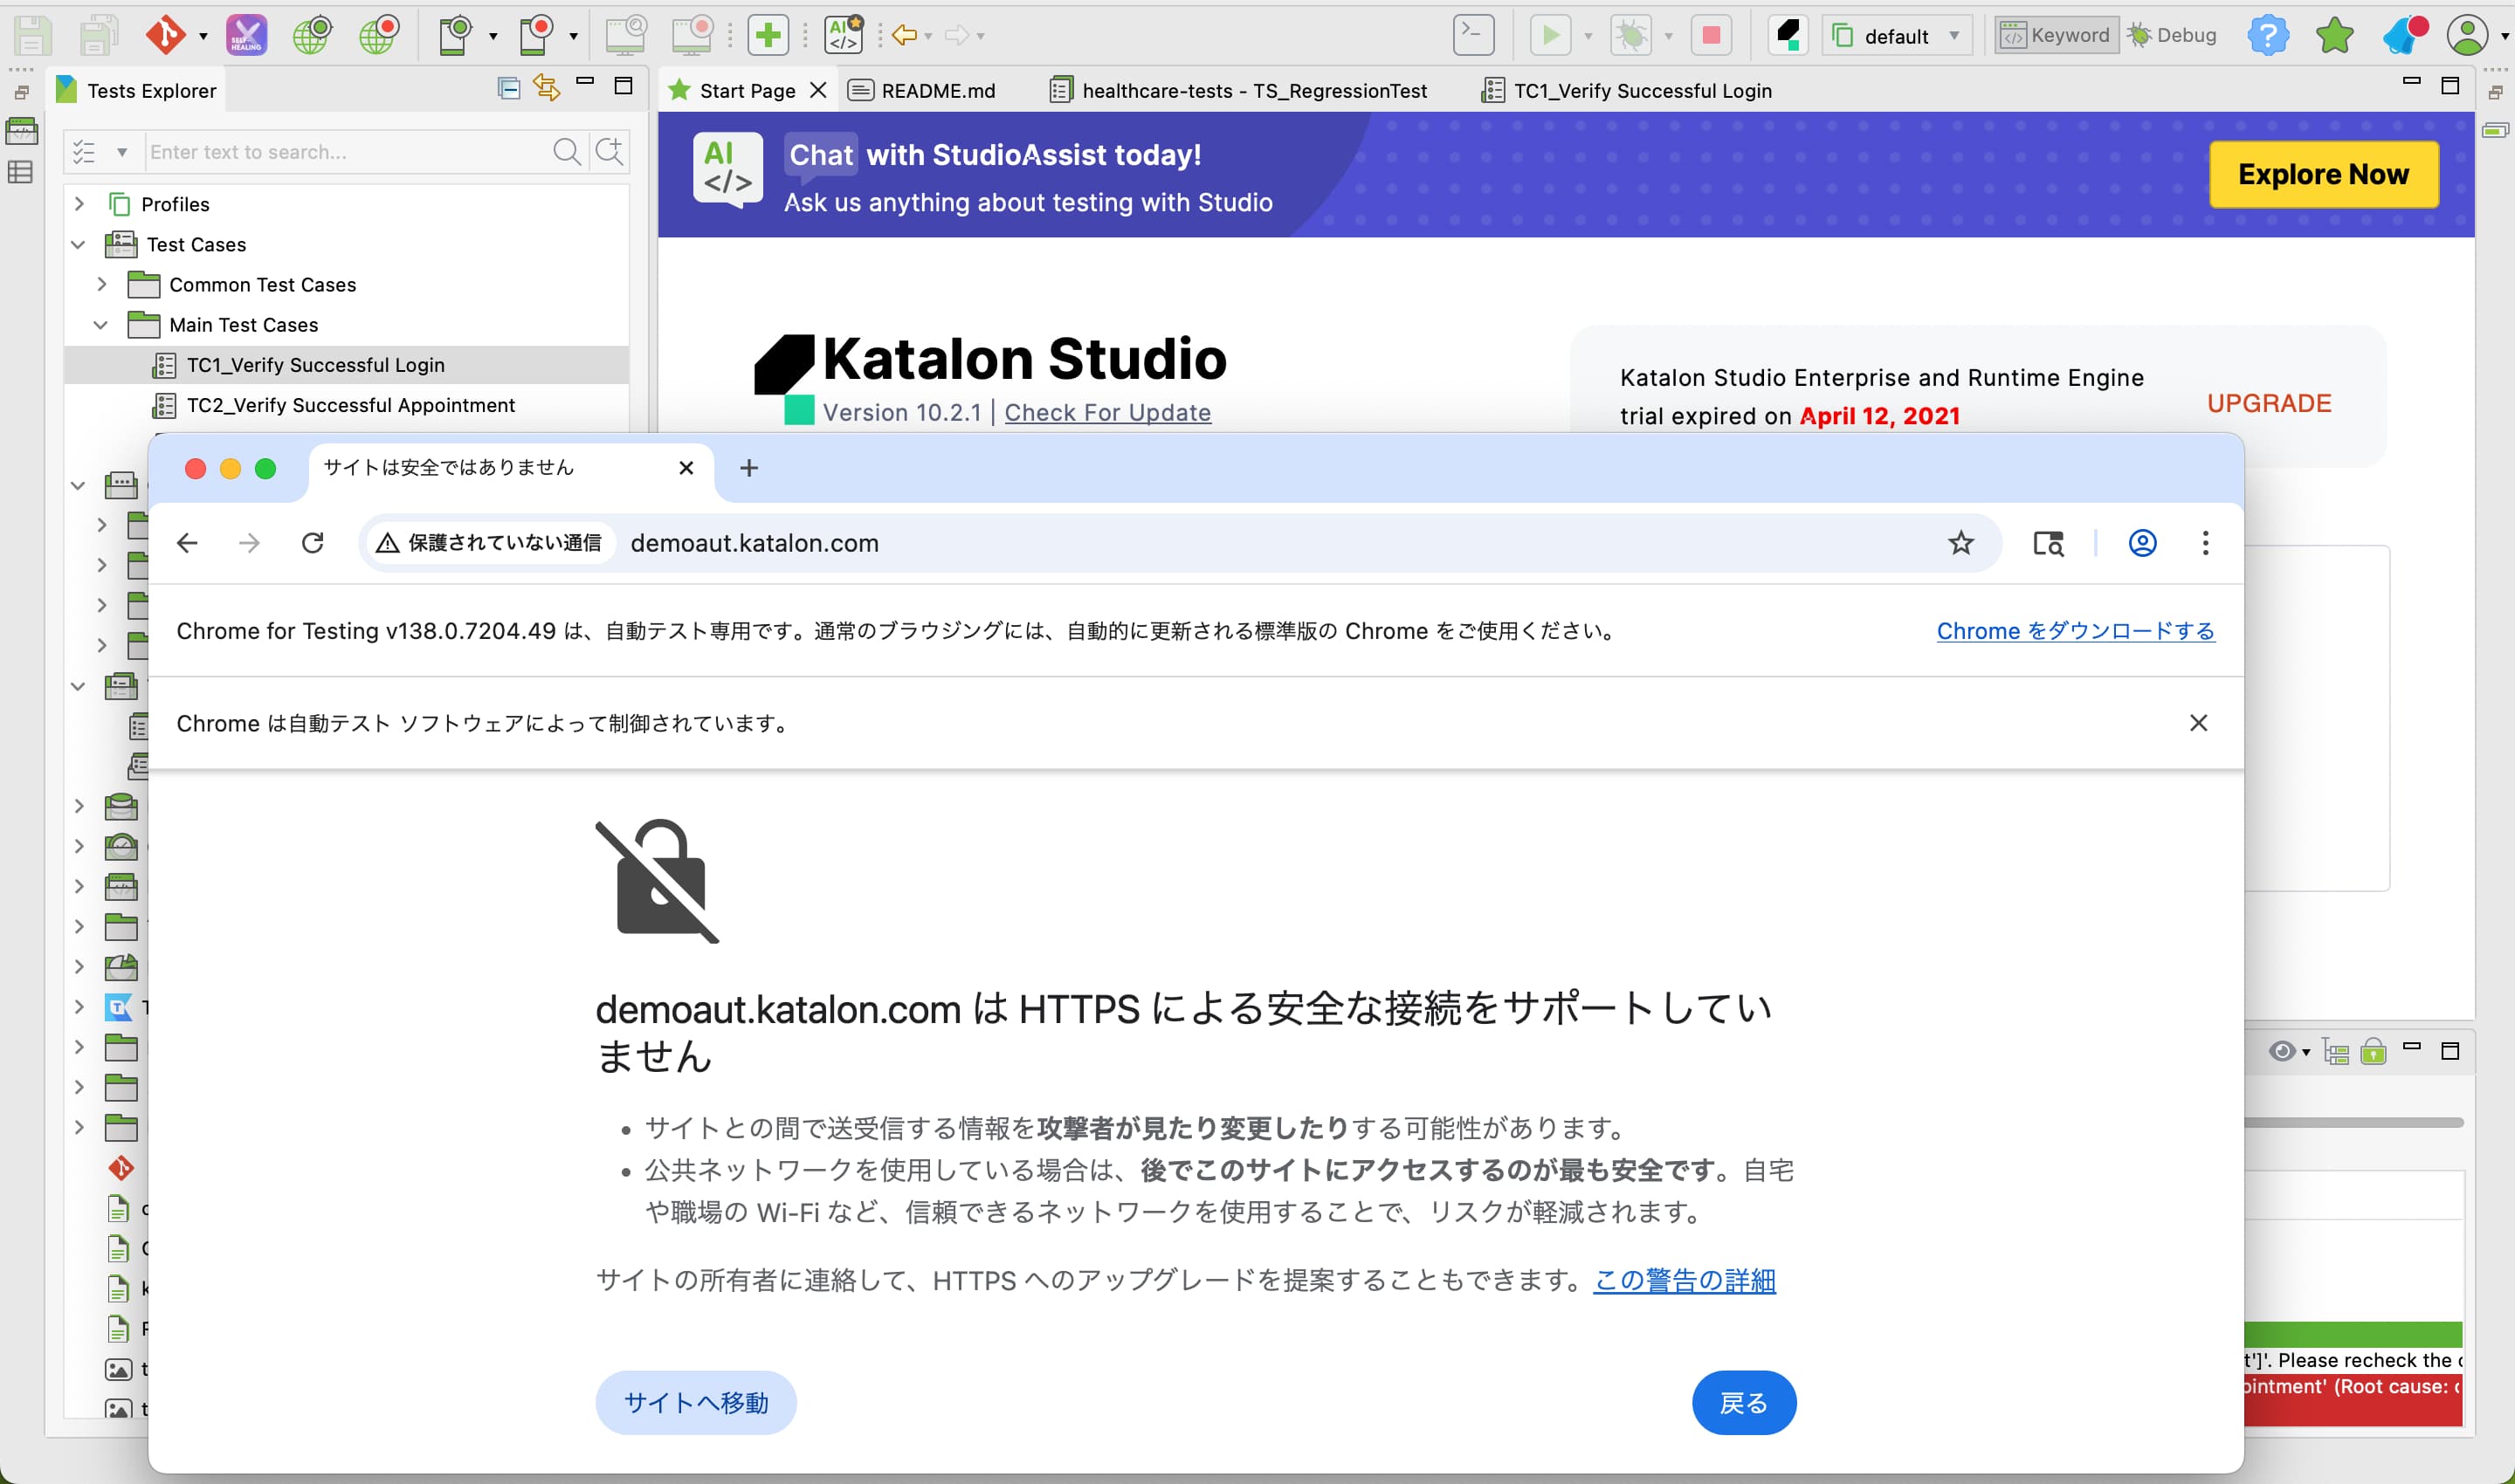
Task: Reload the Chrome page
Action: pyautogui.click(x=312, y=542)
